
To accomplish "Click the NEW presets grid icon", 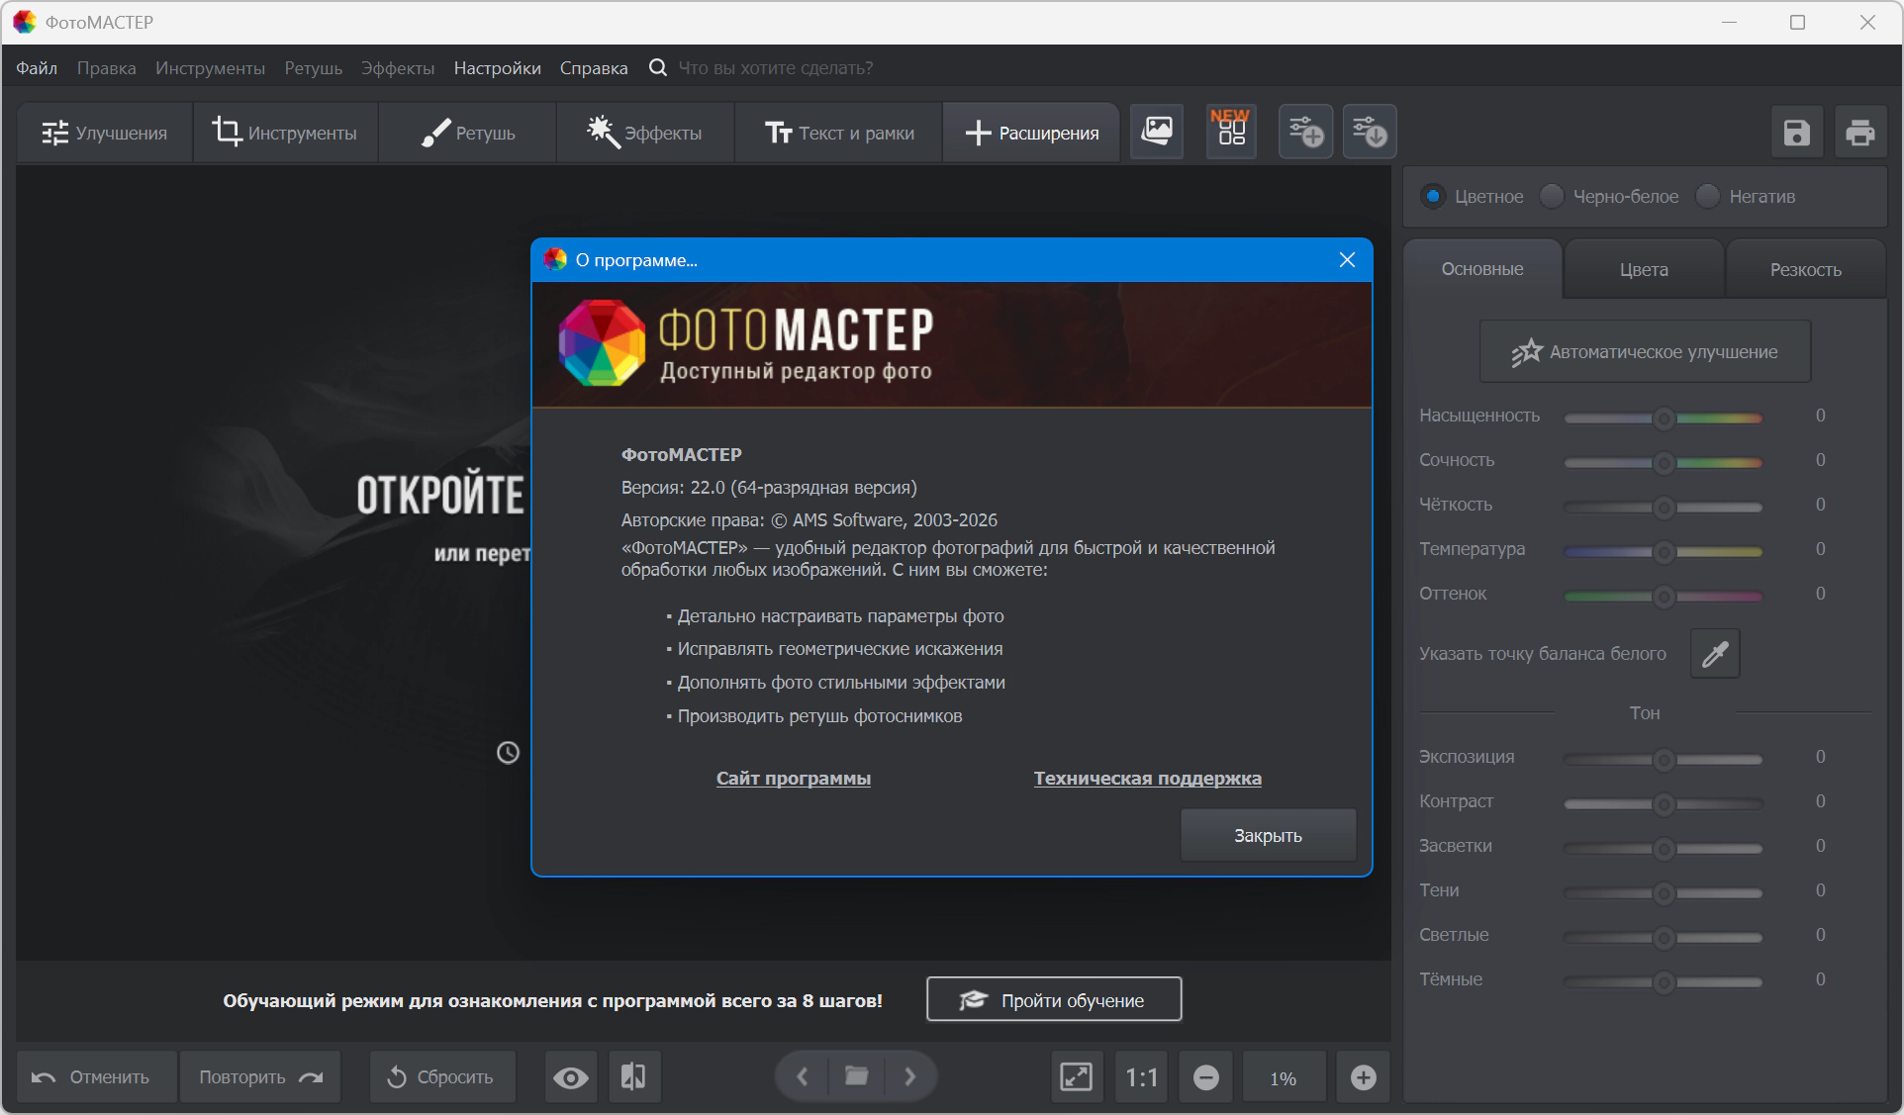I will click(1231, 131).
